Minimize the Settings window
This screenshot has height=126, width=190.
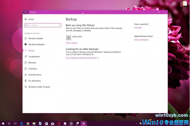pyautogui.click(x=153, y=12)
